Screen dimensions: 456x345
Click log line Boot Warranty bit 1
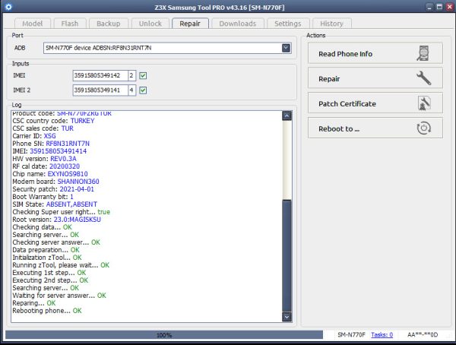tap(43, 197)
